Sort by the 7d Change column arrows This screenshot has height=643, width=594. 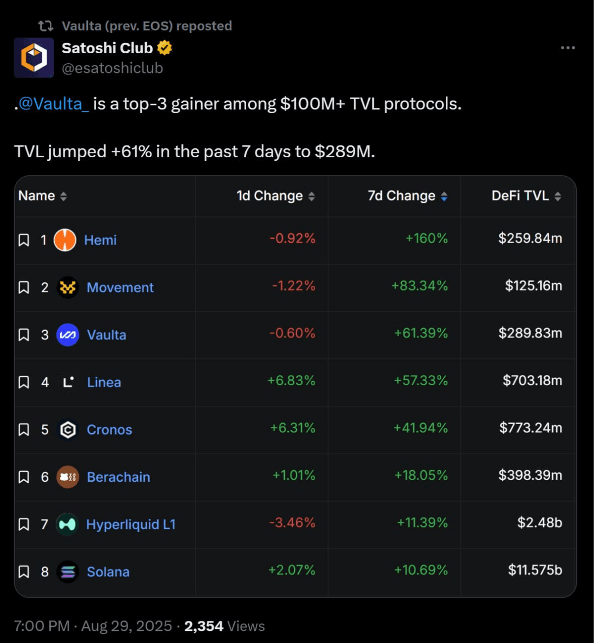(444, 196)
